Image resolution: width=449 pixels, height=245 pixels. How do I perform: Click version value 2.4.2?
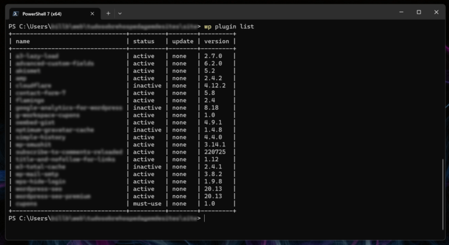[213, 78]
